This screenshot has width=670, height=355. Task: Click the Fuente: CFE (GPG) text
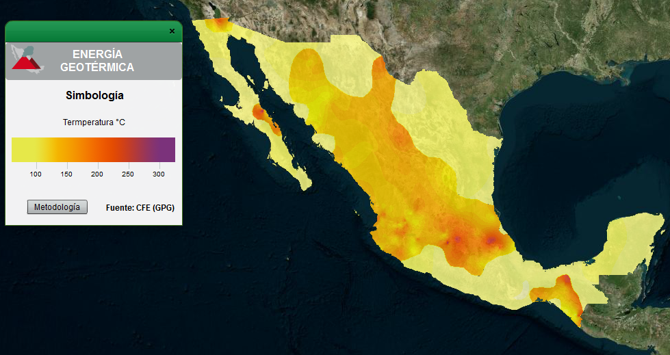click(140, 207)
